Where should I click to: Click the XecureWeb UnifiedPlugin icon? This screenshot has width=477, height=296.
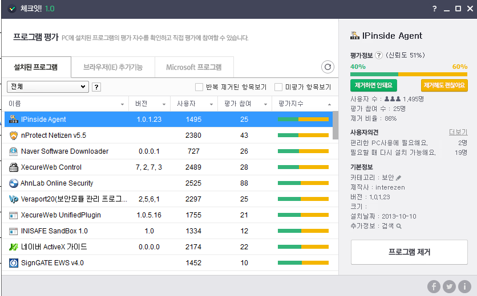coord(13,215)
